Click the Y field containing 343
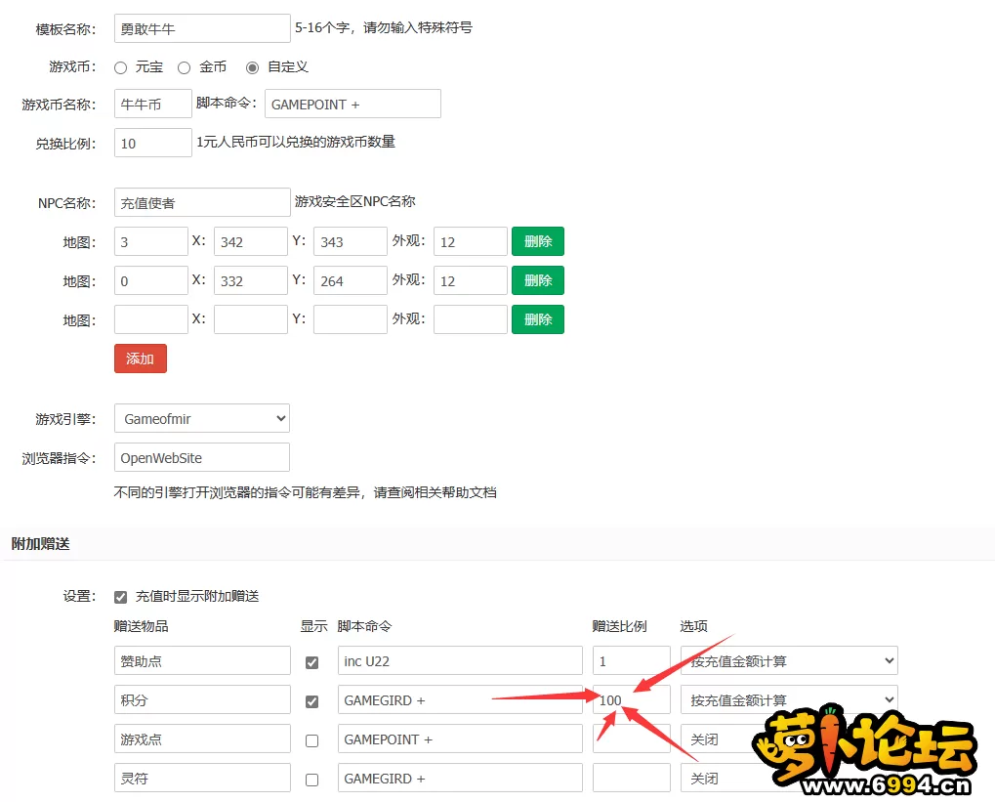The image size is (995, 802). pyautogui.click(x=351, y=241)
